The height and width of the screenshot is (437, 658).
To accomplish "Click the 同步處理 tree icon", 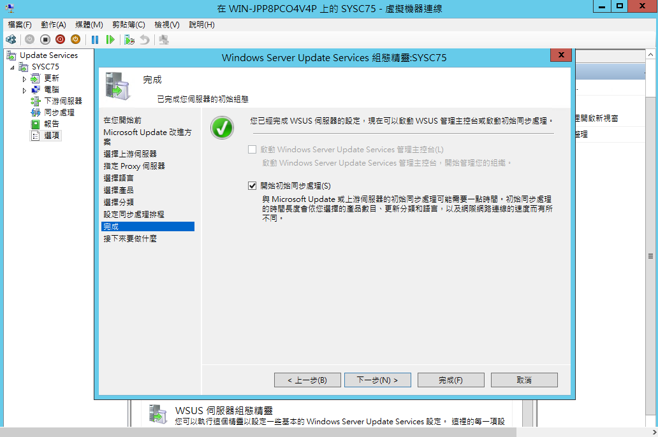I will (x=36, y=112).
